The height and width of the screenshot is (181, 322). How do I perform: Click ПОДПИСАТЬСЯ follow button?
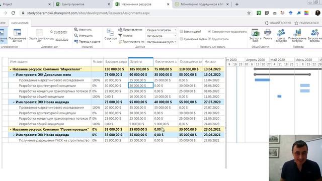pyautogui.click(x=306, y=23)
